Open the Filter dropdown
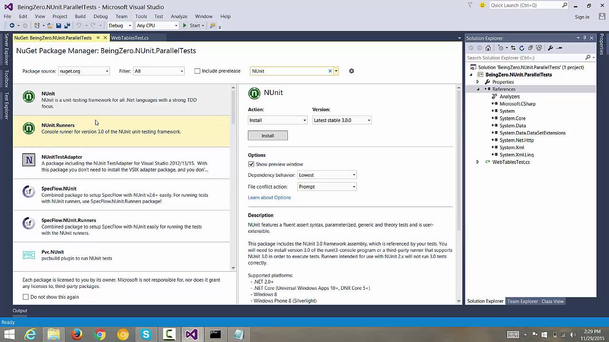Viewport: 609px width, 342px height. [x=158, y=71]
